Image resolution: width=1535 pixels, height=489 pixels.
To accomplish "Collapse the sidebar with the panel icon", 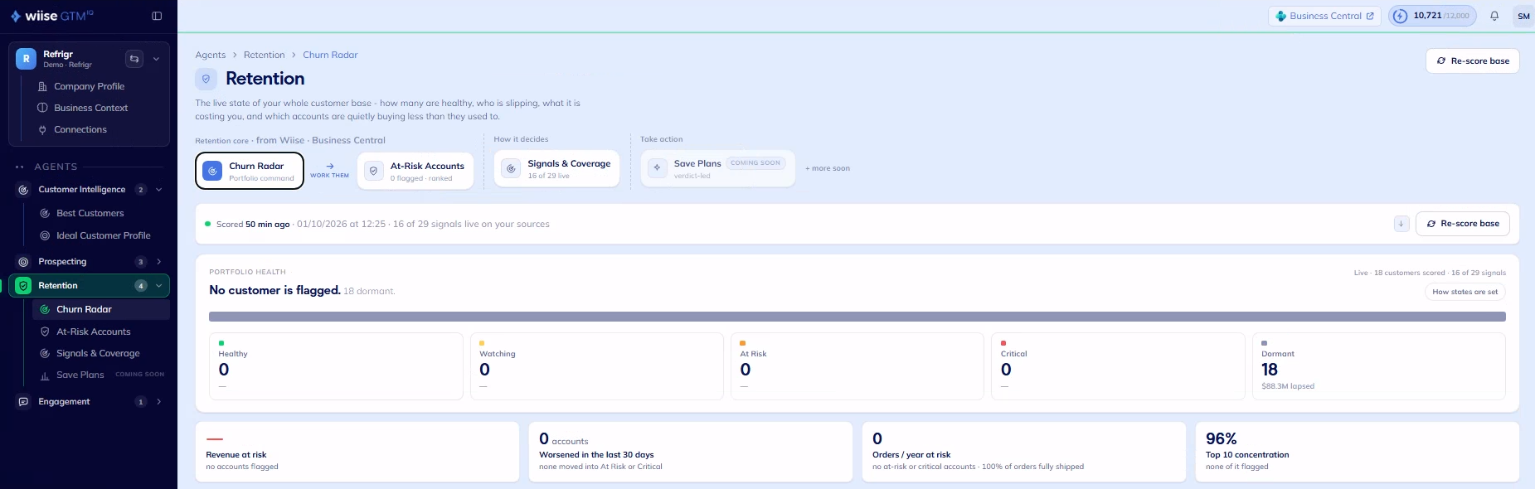I will point(157,16).
